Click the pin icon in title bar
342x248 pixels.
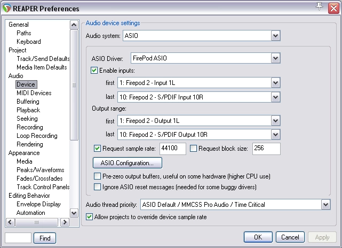[320, 7]
